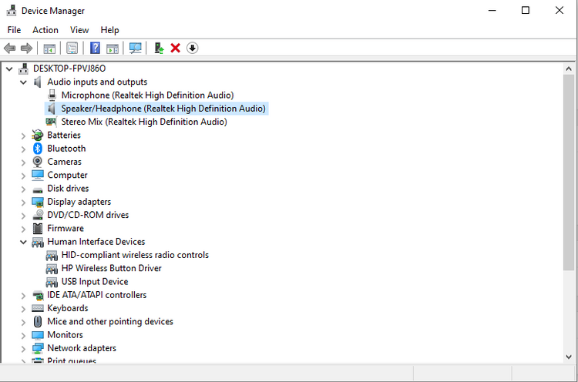Screen dimensions: 578x382
Task: Click the Microphone device icon
Action: click(52, 95)
